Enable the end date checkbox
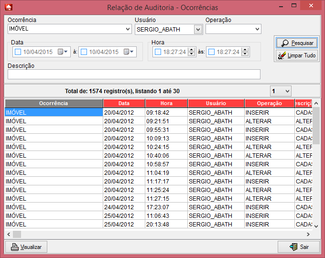 point(84,52)
